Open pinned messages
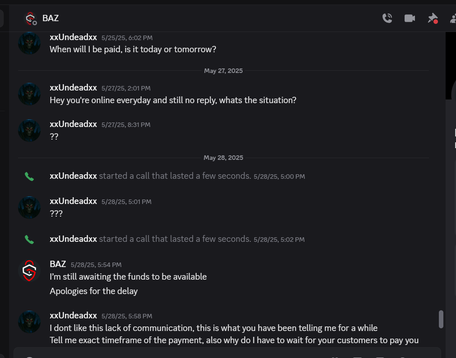Viewport: 456px width, 358px height. [433, 18]
